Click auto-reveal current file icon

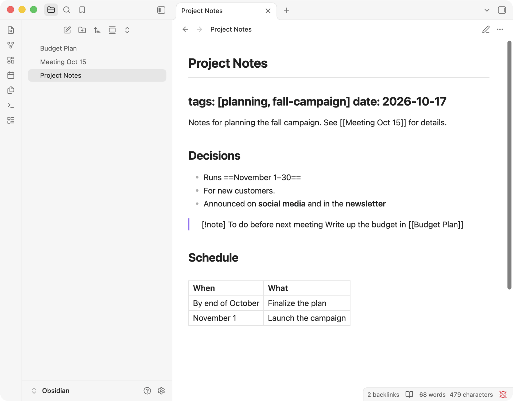tap(112, 30)
